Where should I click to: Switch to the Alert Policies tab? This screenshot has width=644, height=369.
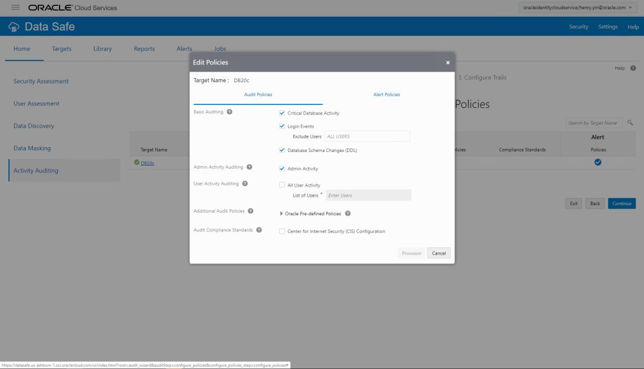[x=386, y=95]
